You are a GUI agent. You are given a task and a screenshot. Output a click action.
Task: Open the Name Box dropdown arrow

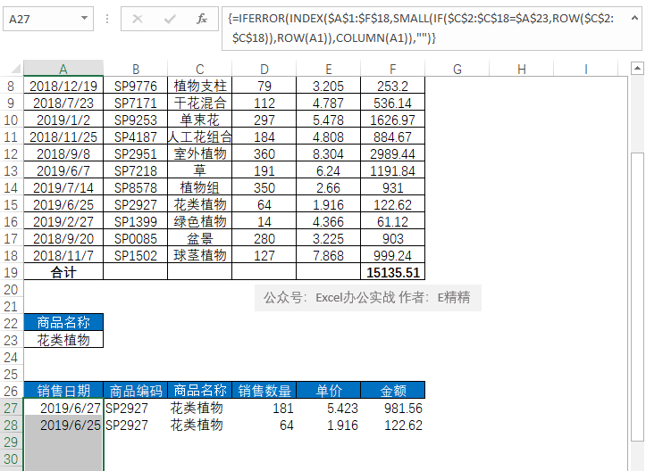point(84,18)
